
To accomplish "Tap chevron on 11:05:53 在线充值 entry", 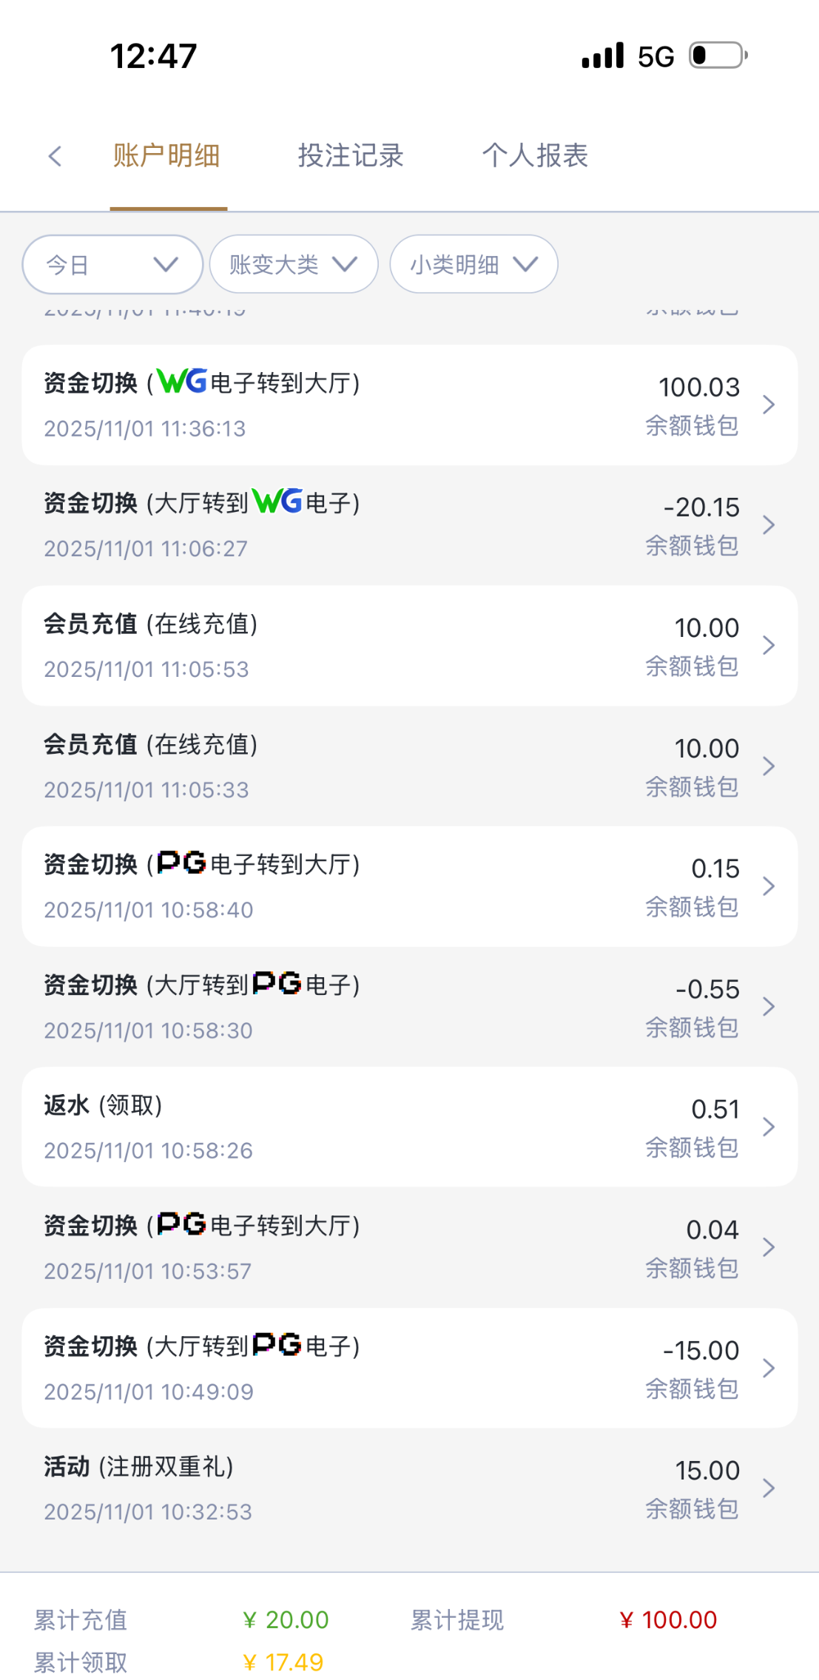I will pos(769,646).
